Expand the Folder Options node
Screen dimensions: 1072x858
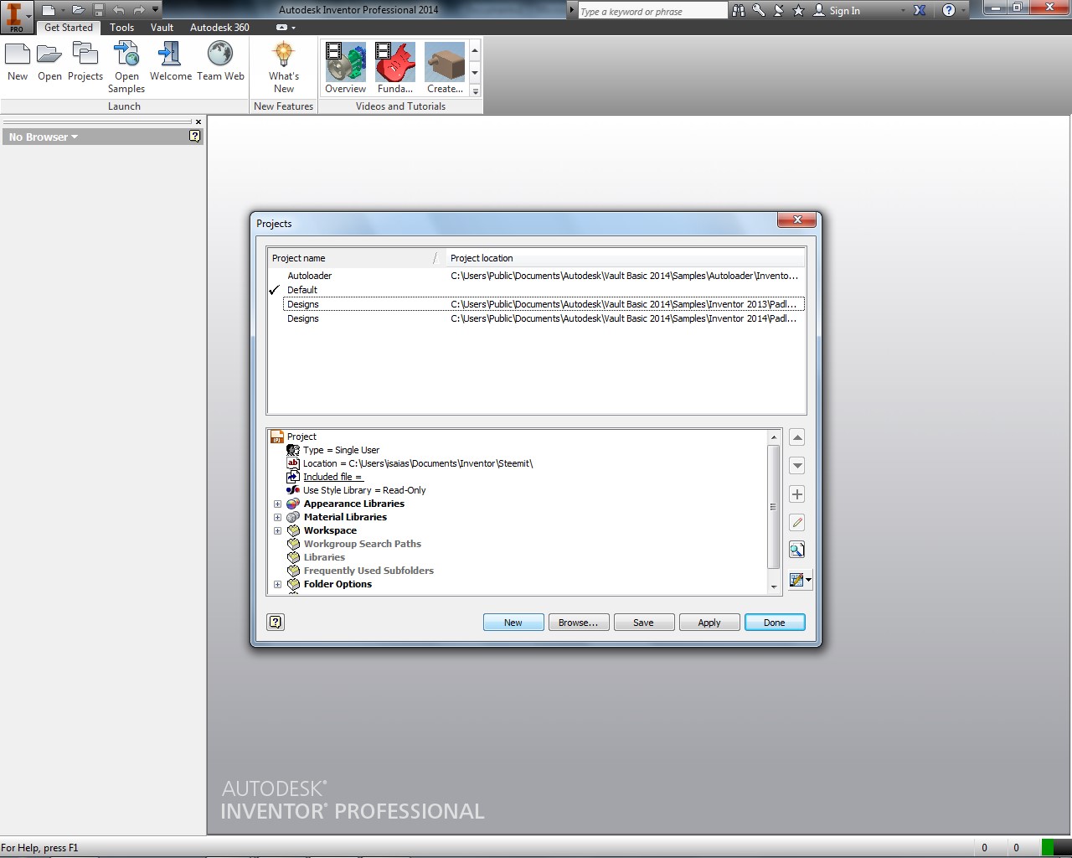(277, 584)
